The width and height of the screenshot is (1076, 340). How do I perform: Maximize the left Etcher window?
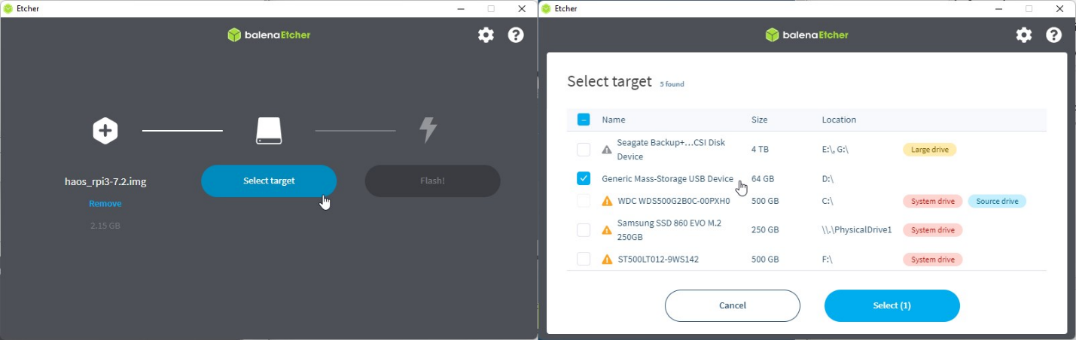point(491,9)
